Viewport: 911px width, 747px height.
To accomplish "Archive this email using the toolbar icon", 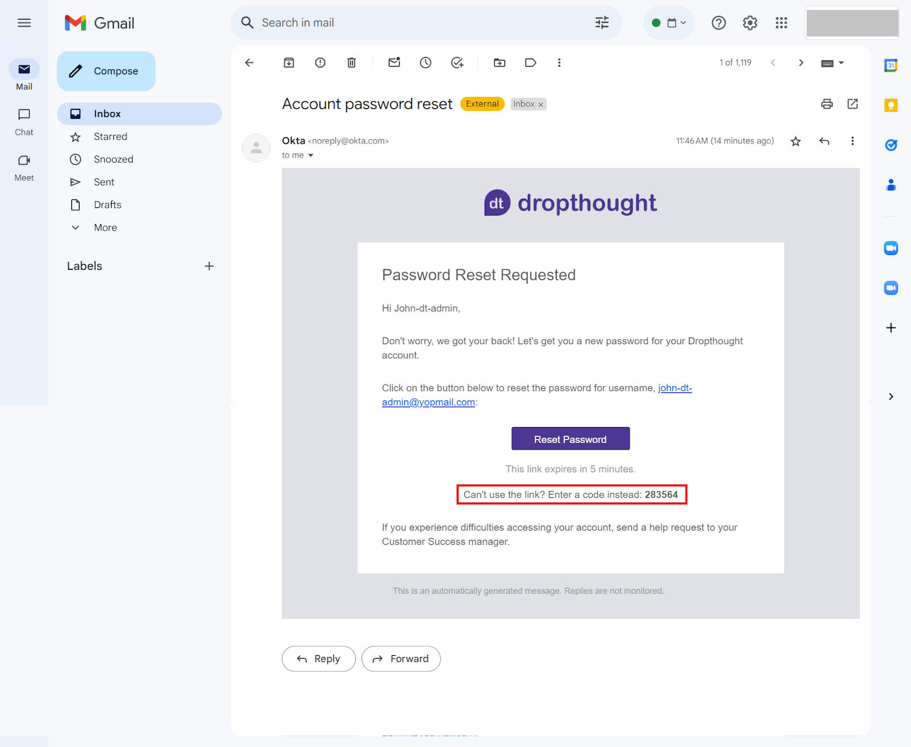I will 289,63.
